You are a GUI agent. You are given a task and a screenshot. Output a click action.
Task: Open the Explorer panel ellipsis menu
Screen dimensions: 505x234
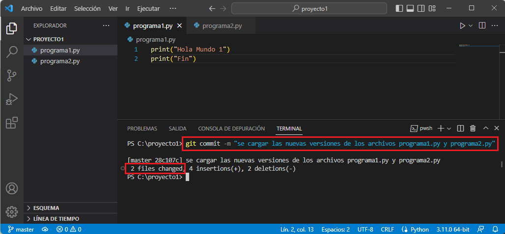(106, 26)
